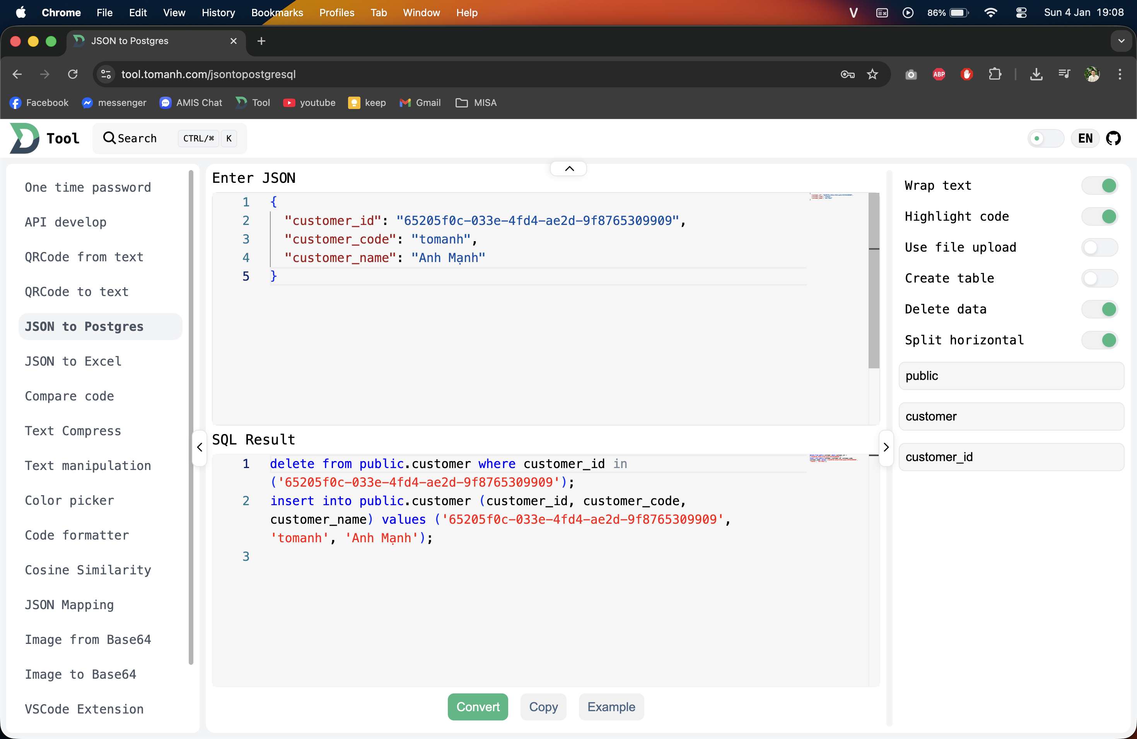Select JSON to Excel in the sidebar

pos(73,361)
